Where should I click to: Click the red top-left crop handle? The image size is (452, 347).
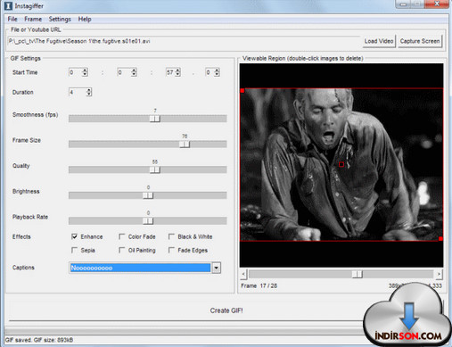click(x=242, y=90)
